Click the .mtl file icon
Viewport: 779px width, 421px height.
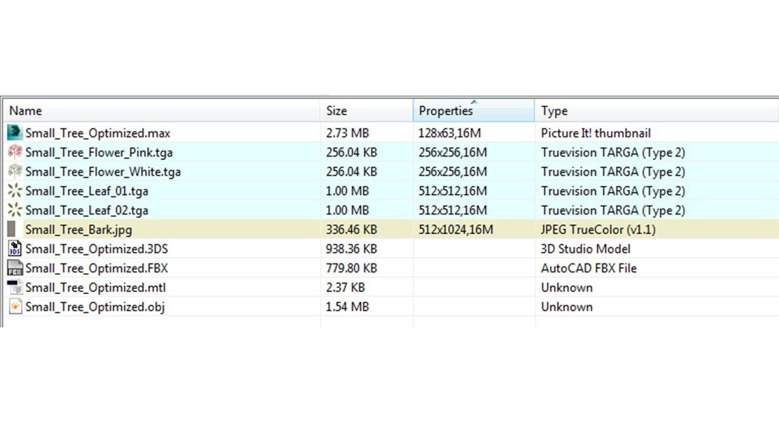point(15,287)
